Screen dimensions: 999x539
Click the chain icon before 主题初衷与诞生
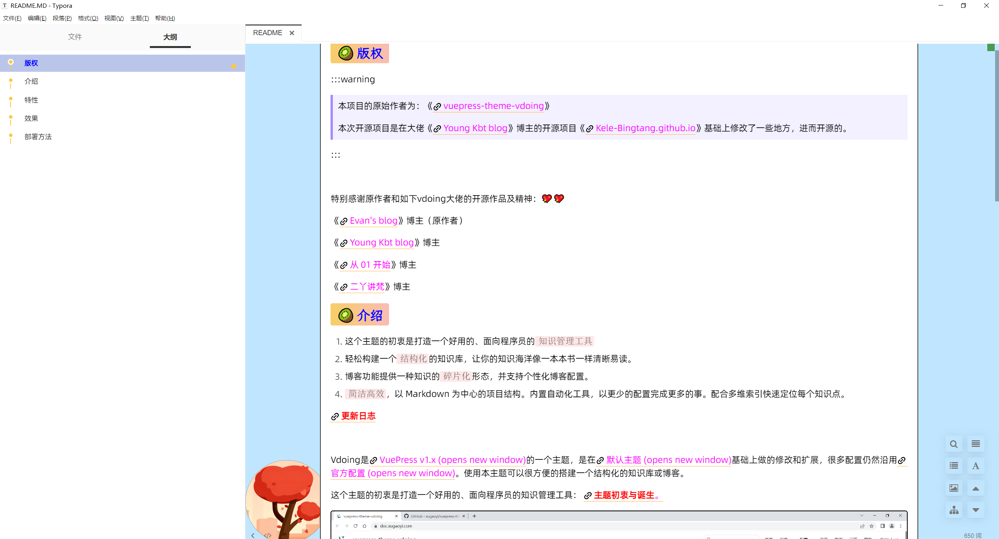[x=588, y=496]
